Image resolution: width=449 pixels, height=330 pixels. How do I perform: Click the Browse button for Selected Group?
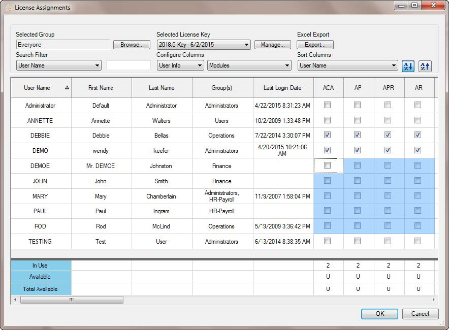(x=132, y=44)
